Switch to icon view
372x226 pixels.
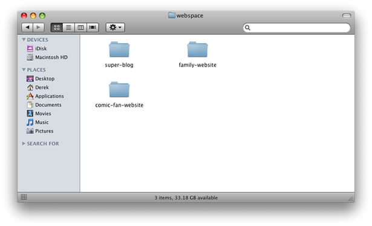[57, 27]
